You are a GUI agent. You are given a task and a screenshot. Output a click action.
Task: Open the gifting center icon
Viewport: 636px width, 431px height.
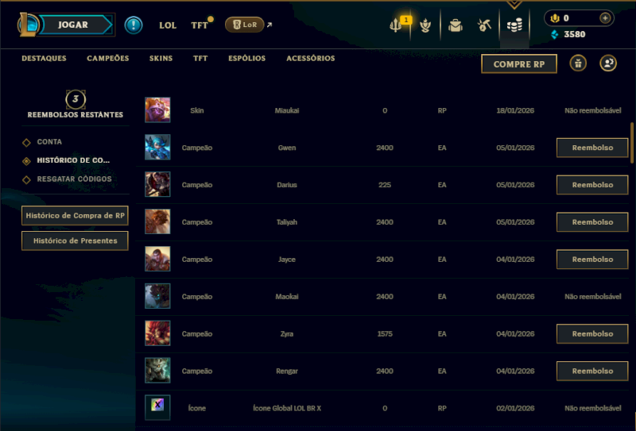pyautogui.click(x=578, y=63)
